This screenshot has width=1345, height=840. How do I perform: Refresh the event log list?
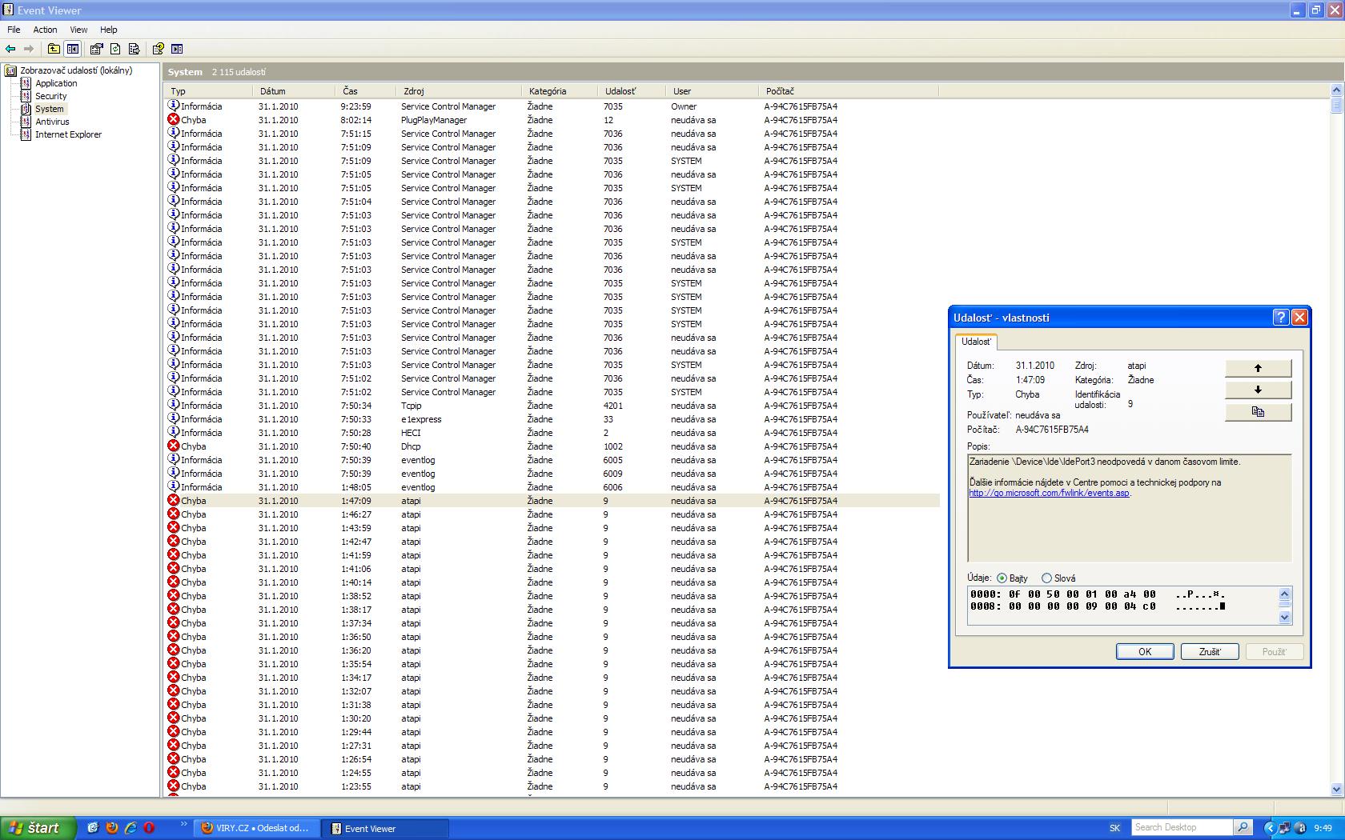pos(115,49)
